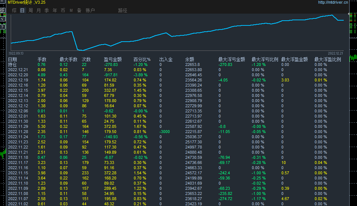Open the 月 monthly tab
The width and height of the screenshot is (357, 206).
(38, 10)
